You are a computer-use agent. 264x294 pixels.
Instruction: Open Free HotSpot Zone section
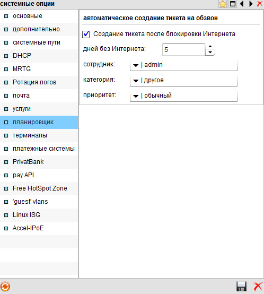39,188
